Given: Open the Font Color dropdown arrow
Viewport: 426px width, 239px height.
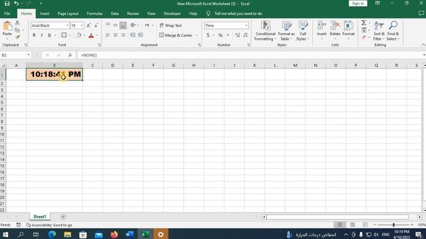Looking at the screenshot, I should tap(97, 35).
